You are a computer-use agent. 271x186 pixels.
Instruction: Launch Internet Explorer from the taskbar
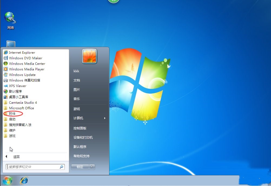pos(24,181)
